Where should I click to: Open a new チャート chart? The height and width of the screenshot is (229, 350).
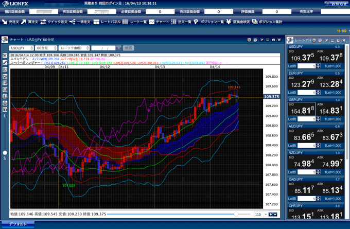click(x=159, y=22)
